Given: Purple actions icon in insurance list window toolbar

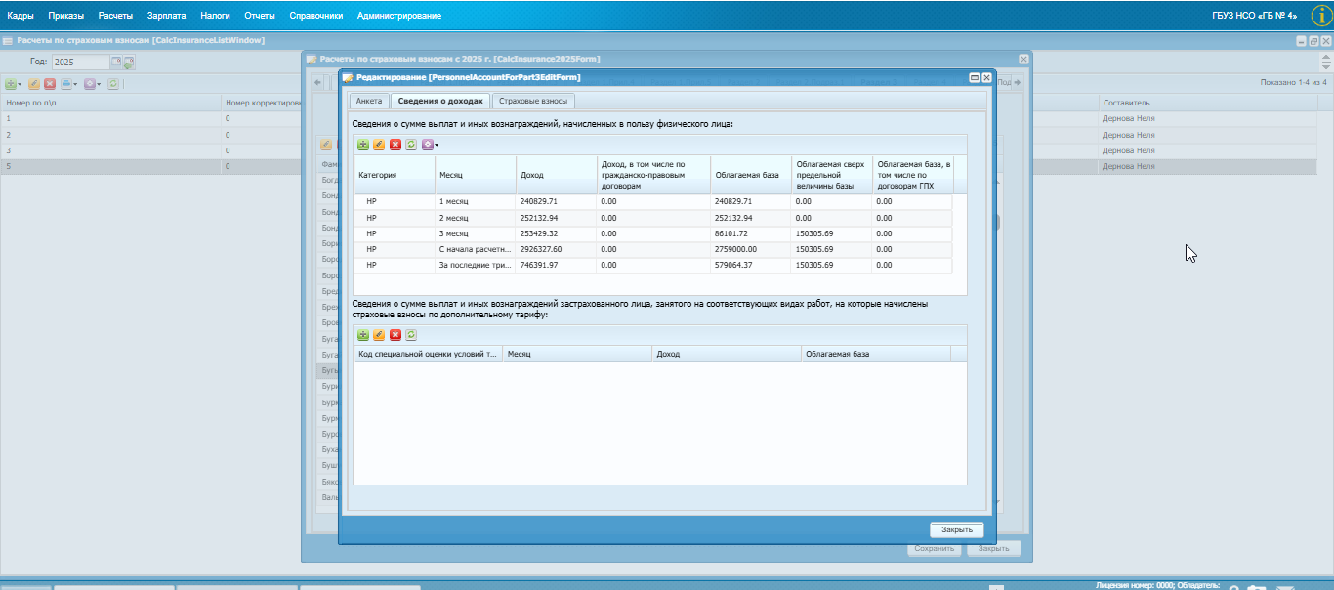Looking at the screenshot, I should [90, 84].
